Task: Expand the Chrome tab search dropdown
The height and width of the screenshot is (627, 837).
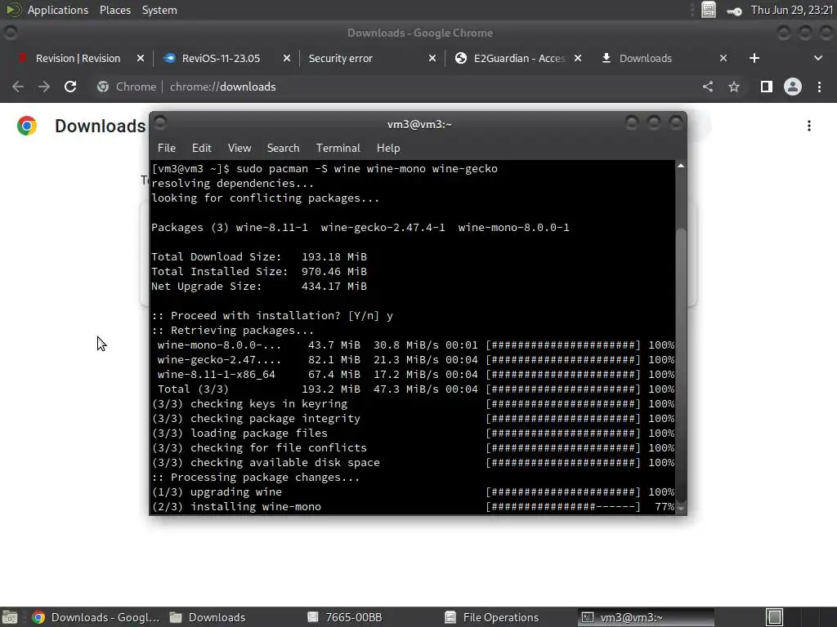Action: tap(817, 58)
